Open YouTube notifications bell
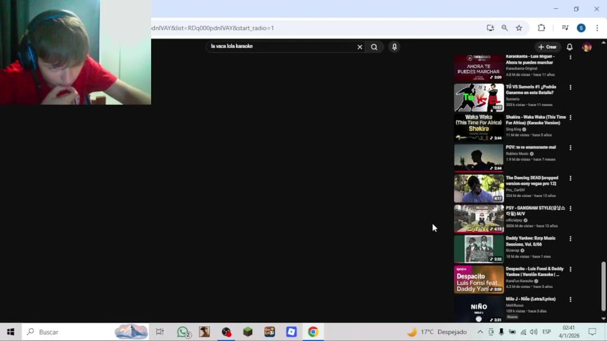 570,47
